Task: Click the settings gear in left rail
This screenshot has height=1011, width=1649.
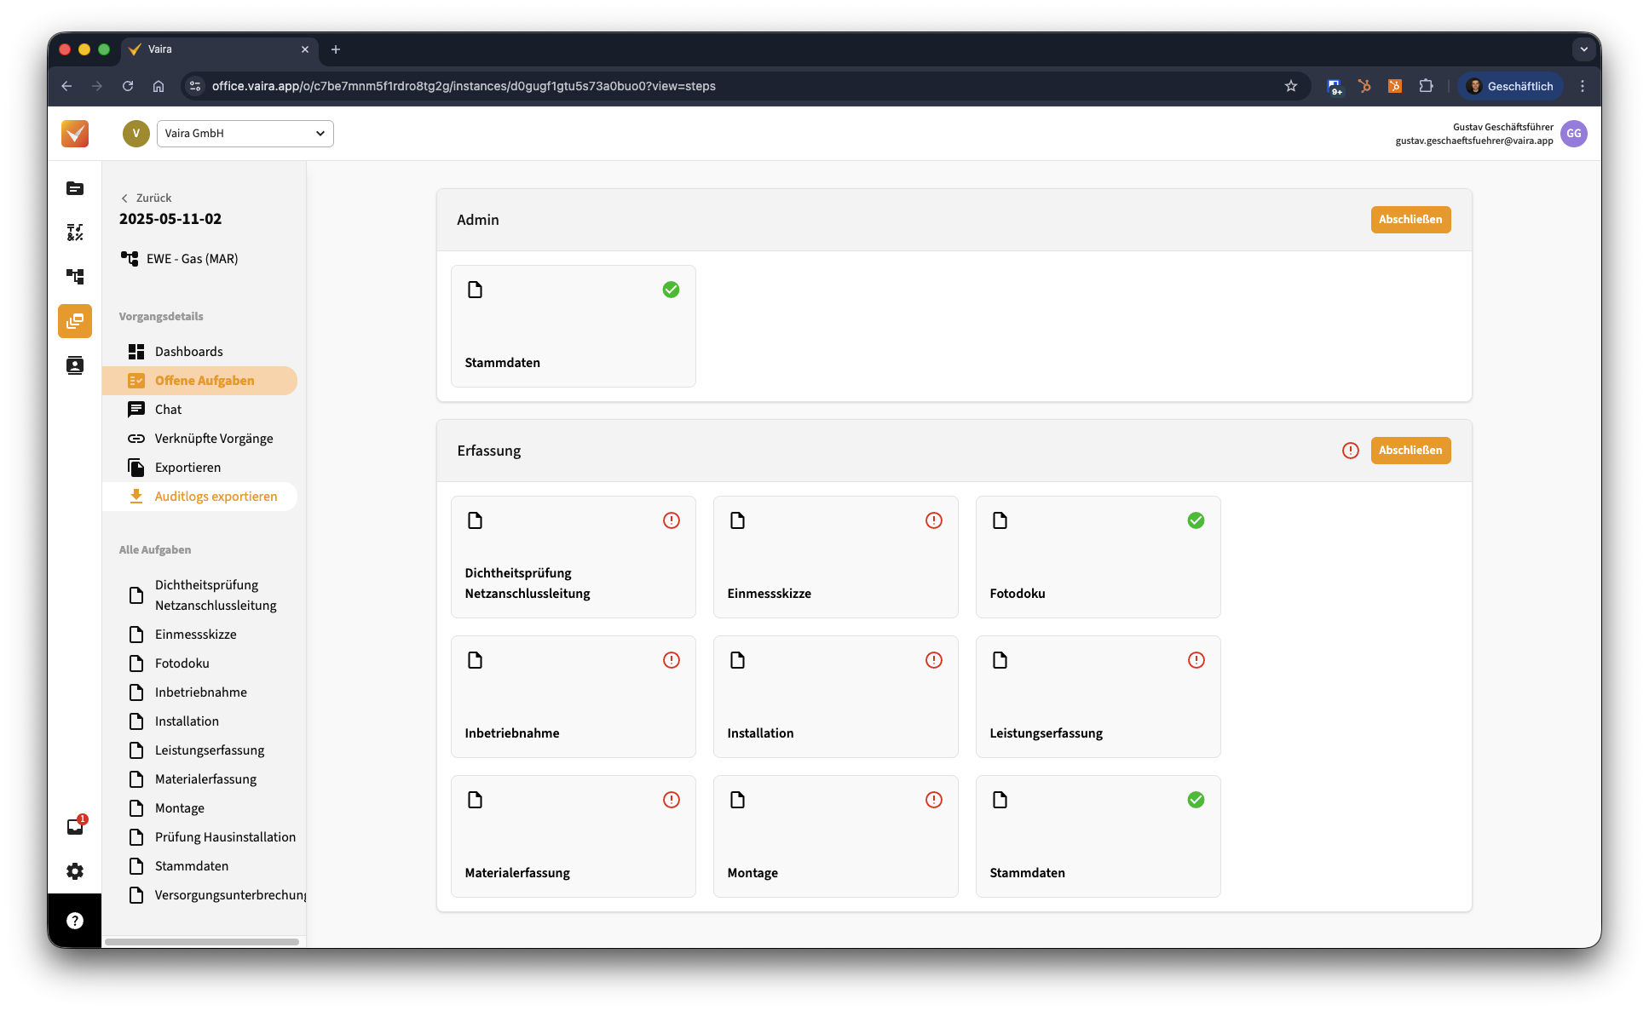Action: pyautogui.click(x=75, y=870)
